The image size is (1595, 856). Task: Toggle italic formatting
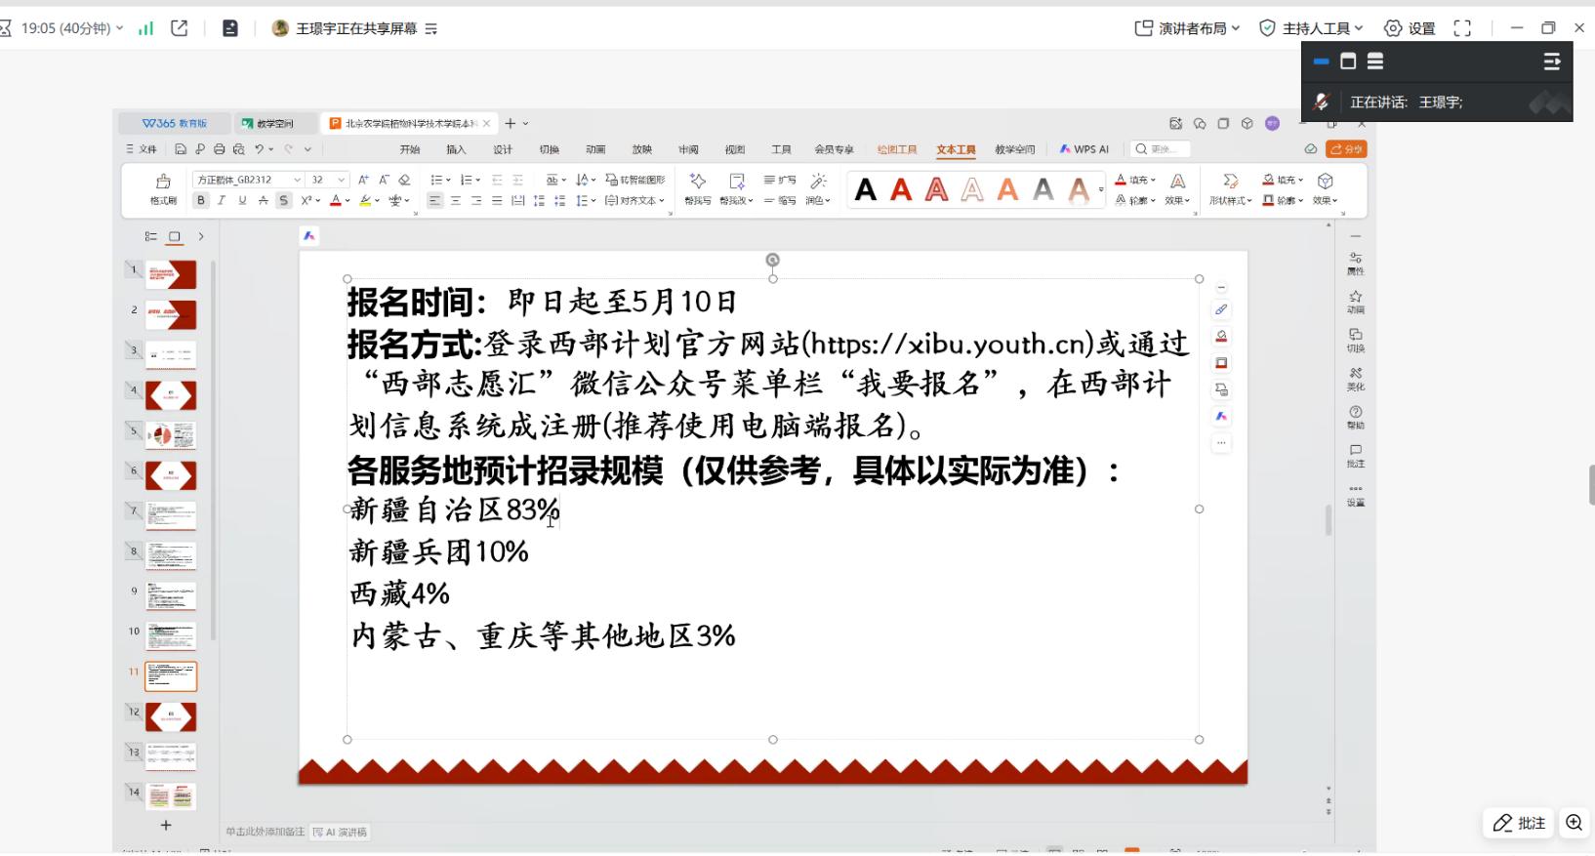tap(222, 200)
